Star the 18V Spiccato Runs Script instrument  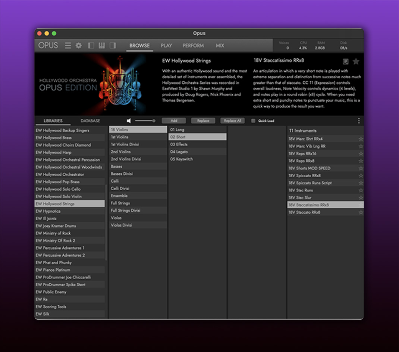coord(361,183)
